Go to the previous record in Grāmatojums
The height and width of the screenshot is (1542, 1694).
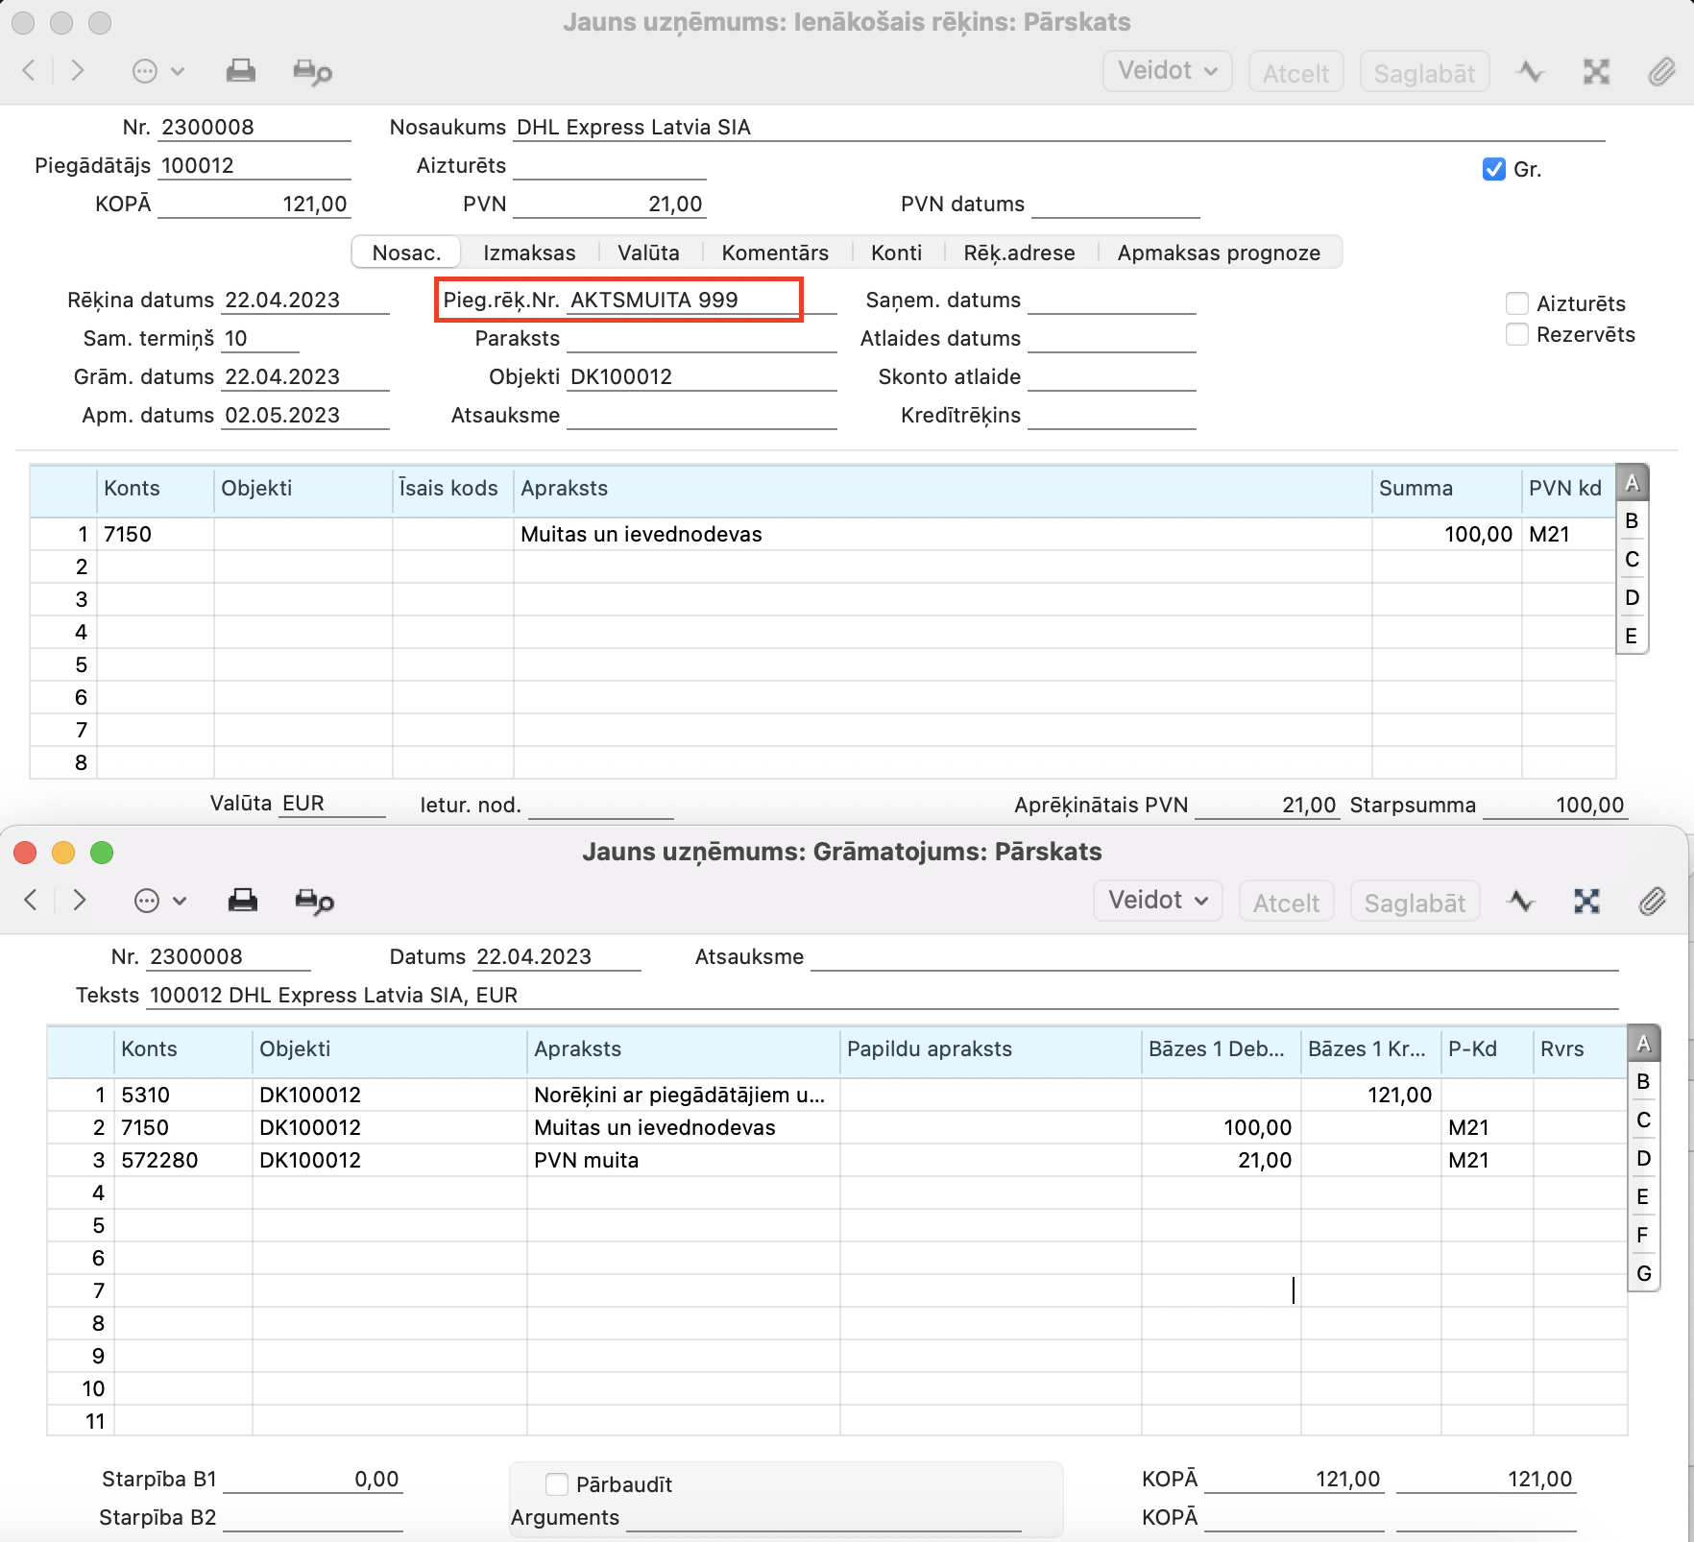[x=31, y=900]
